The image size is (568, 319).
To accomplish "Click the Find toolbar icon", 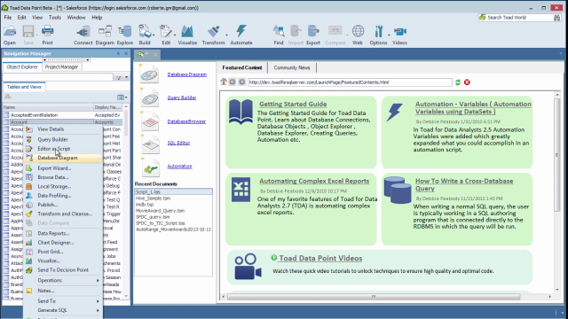I will tap(279, 35).
